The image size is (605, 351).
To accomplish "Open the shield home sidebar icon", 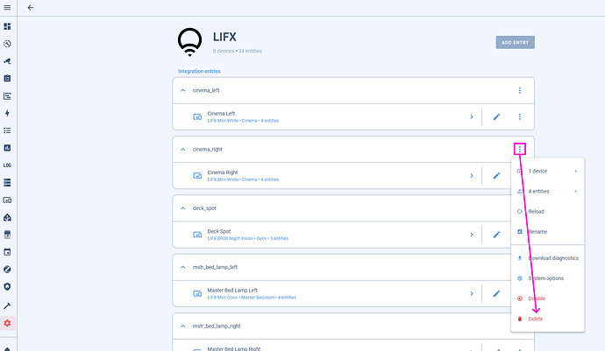I will [7, 286].
